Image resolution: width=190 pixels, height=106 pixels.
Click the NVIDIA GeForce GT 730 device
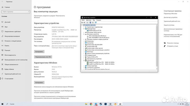pyautogui.click(x=95, y=30)
